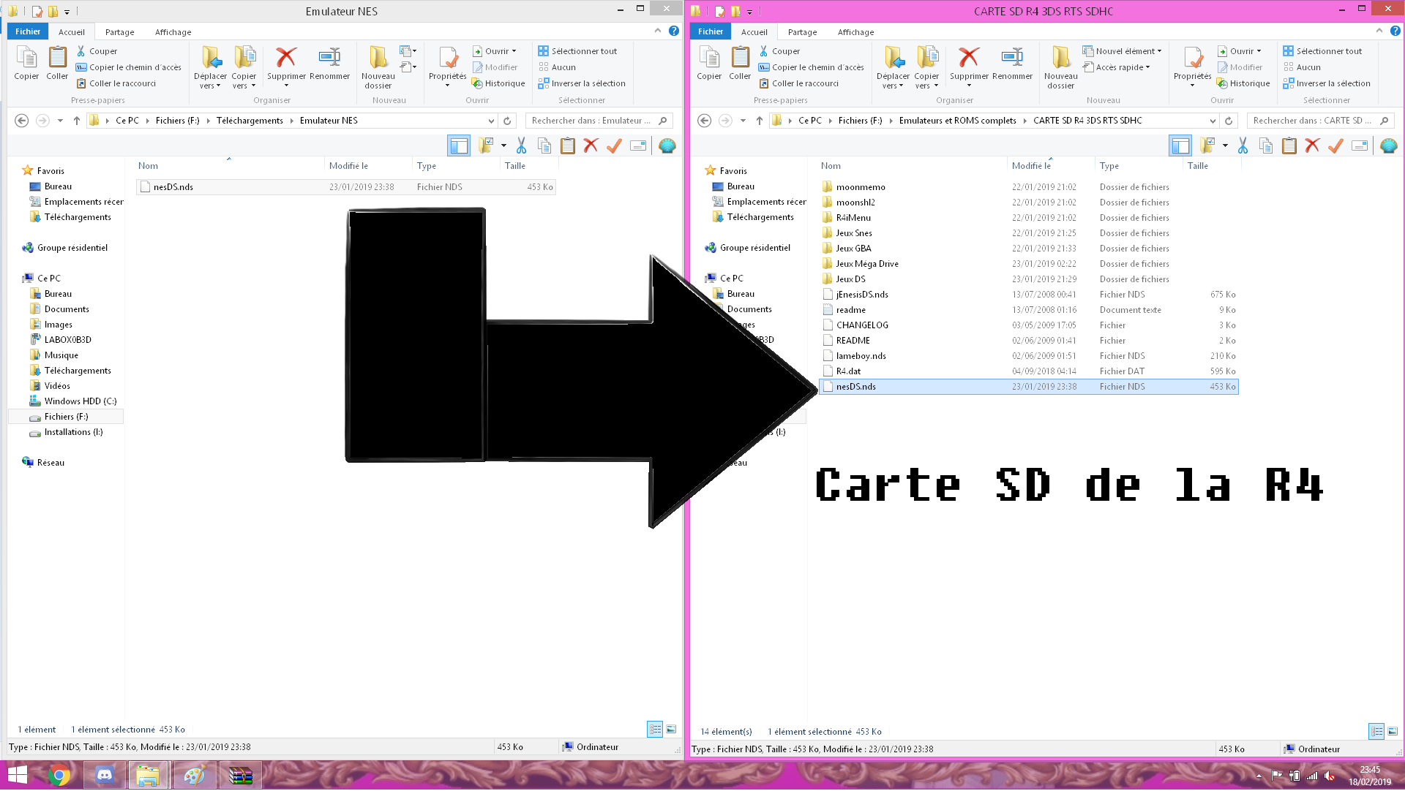The image size is (1405, 791).
Task: Open recent locations dropdown in CARTE SD window
Action: (x=743, y=121)
